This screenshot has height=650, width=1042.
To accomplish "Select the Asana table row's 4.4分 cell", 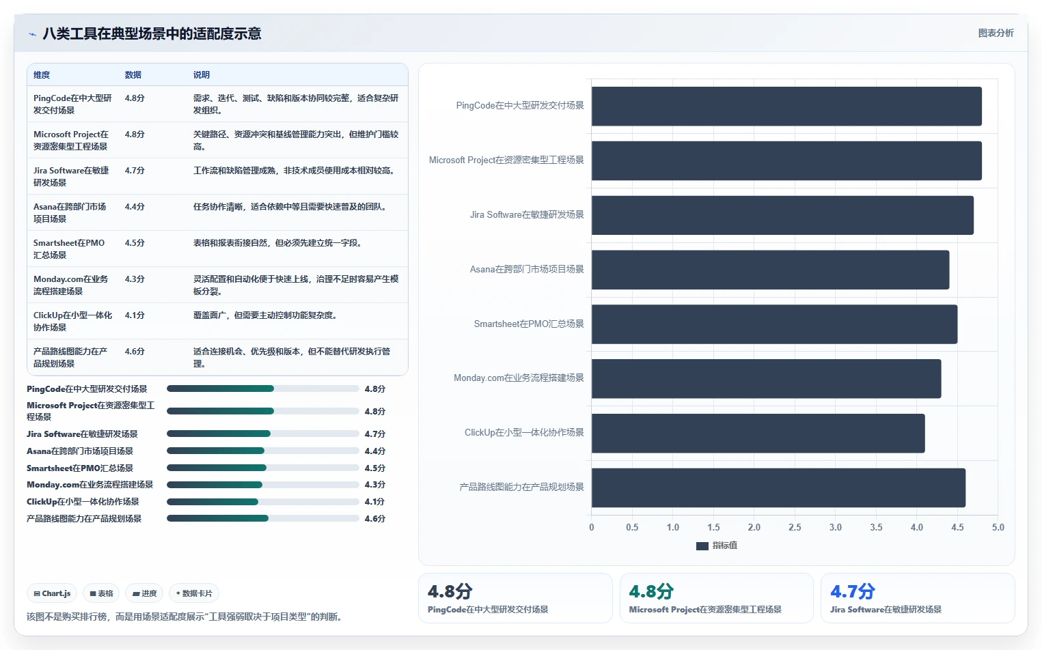I will point(135,207).
